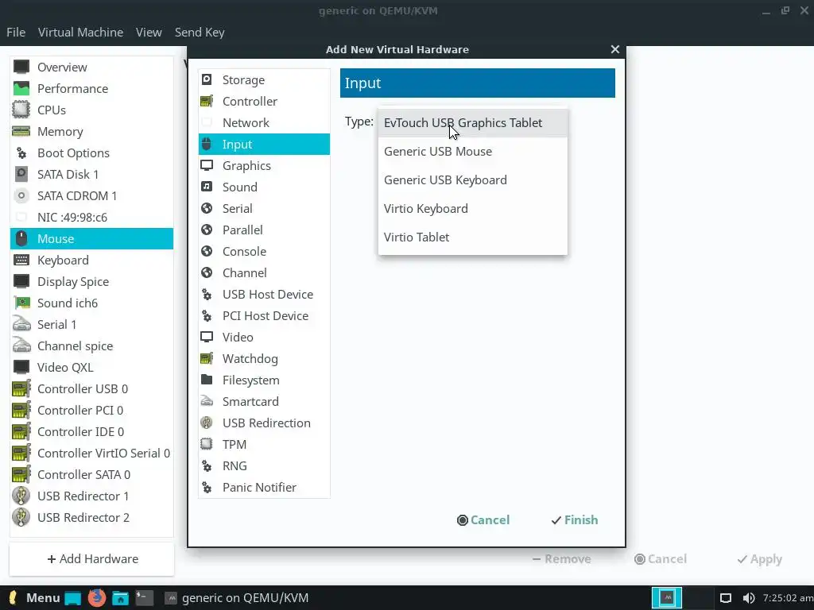
Task: Click the USB Host Device gear icon
Action: point(207,294)
